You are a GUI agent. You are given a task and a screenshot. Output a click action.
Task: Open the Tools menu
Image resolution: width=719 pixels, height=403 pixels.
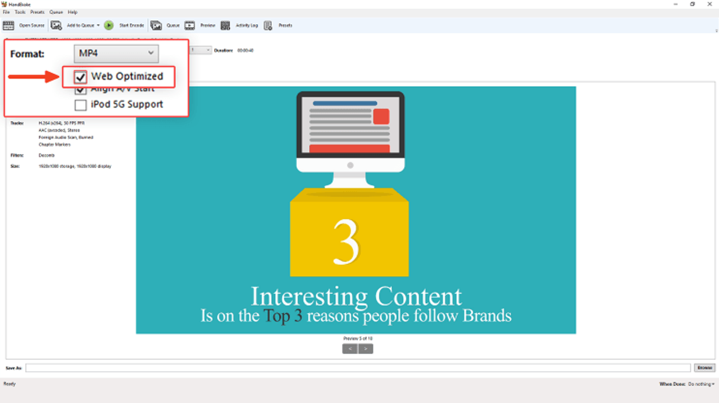click(x=20, y=12)
